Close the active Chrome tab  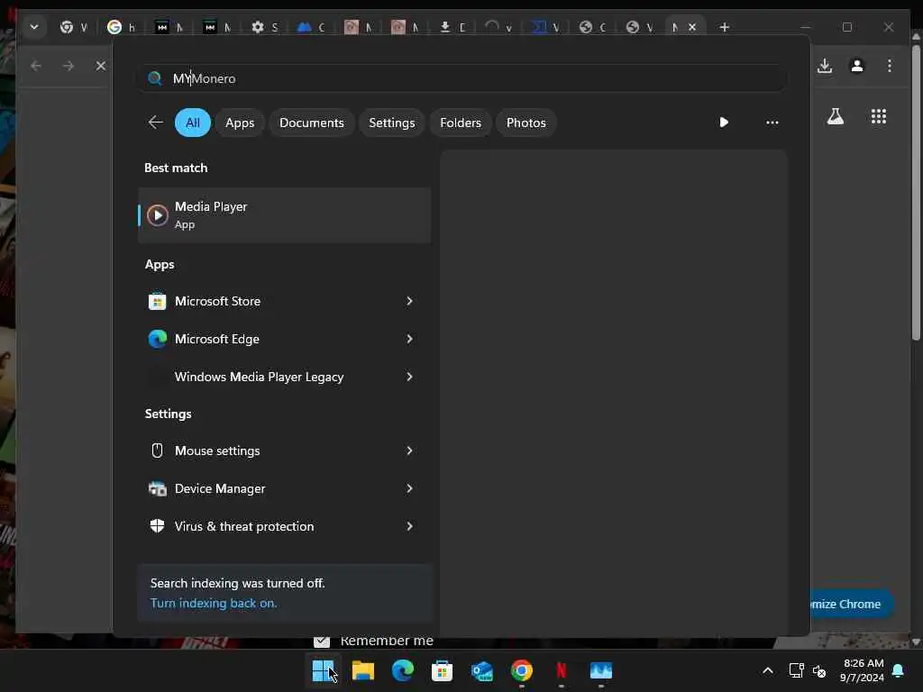tap(692, 27)
